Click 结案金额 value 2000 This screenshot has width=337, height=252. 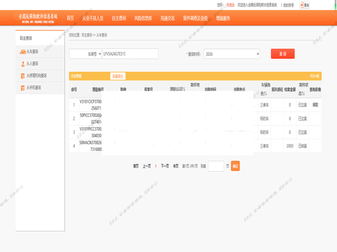pyautogui.click(x=290, y=146)
